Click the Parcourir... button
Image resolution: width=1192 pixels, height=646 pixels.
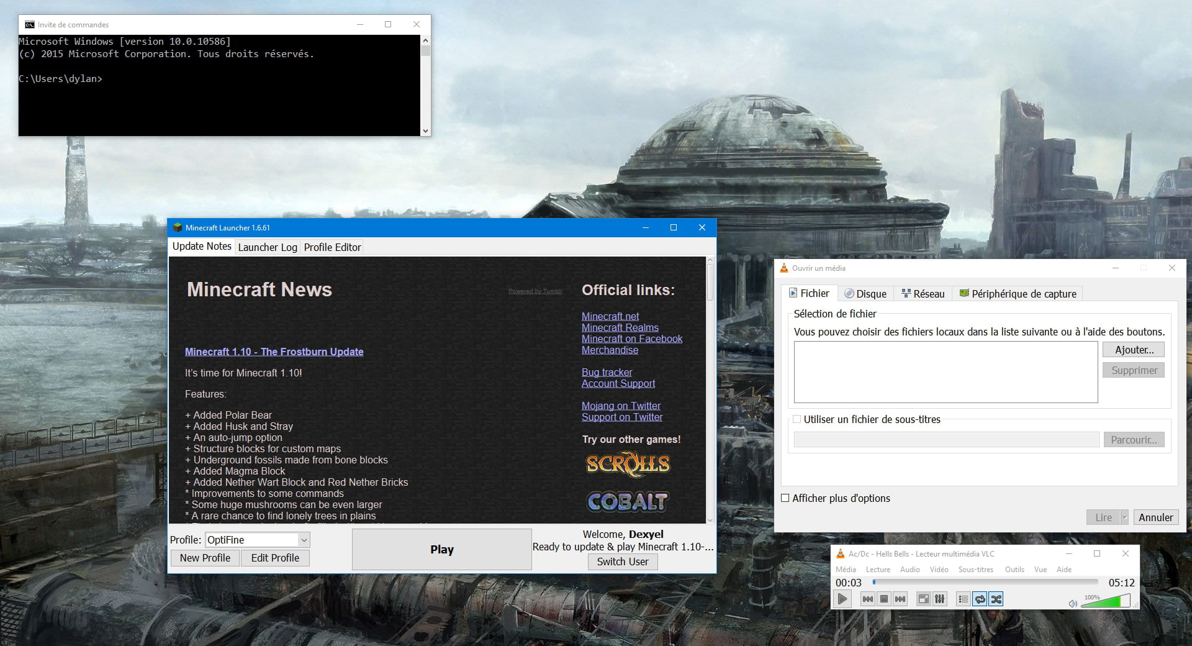[1134, 440]
